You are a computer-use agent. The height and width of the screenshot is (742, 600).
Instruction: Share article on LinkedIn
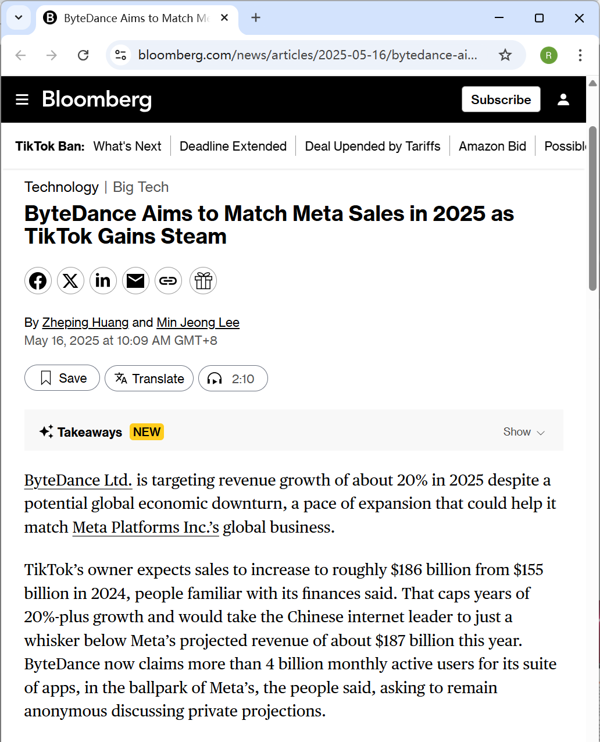click(x=103, y=281)
